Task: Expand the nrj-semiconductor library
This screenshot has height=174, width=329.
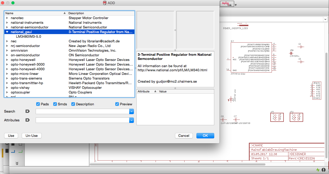Action: [x=7, y=46]
